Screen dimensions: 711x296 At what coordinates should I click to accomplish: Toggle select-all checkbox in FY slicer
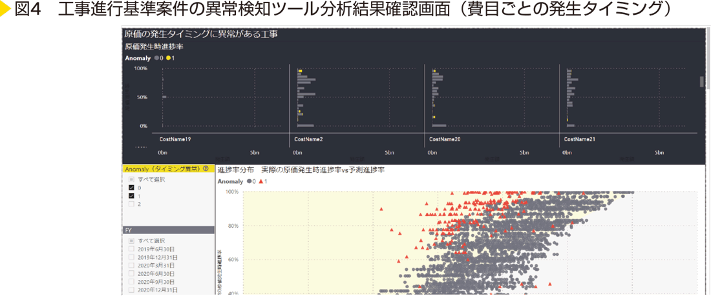tap(131, 240)
